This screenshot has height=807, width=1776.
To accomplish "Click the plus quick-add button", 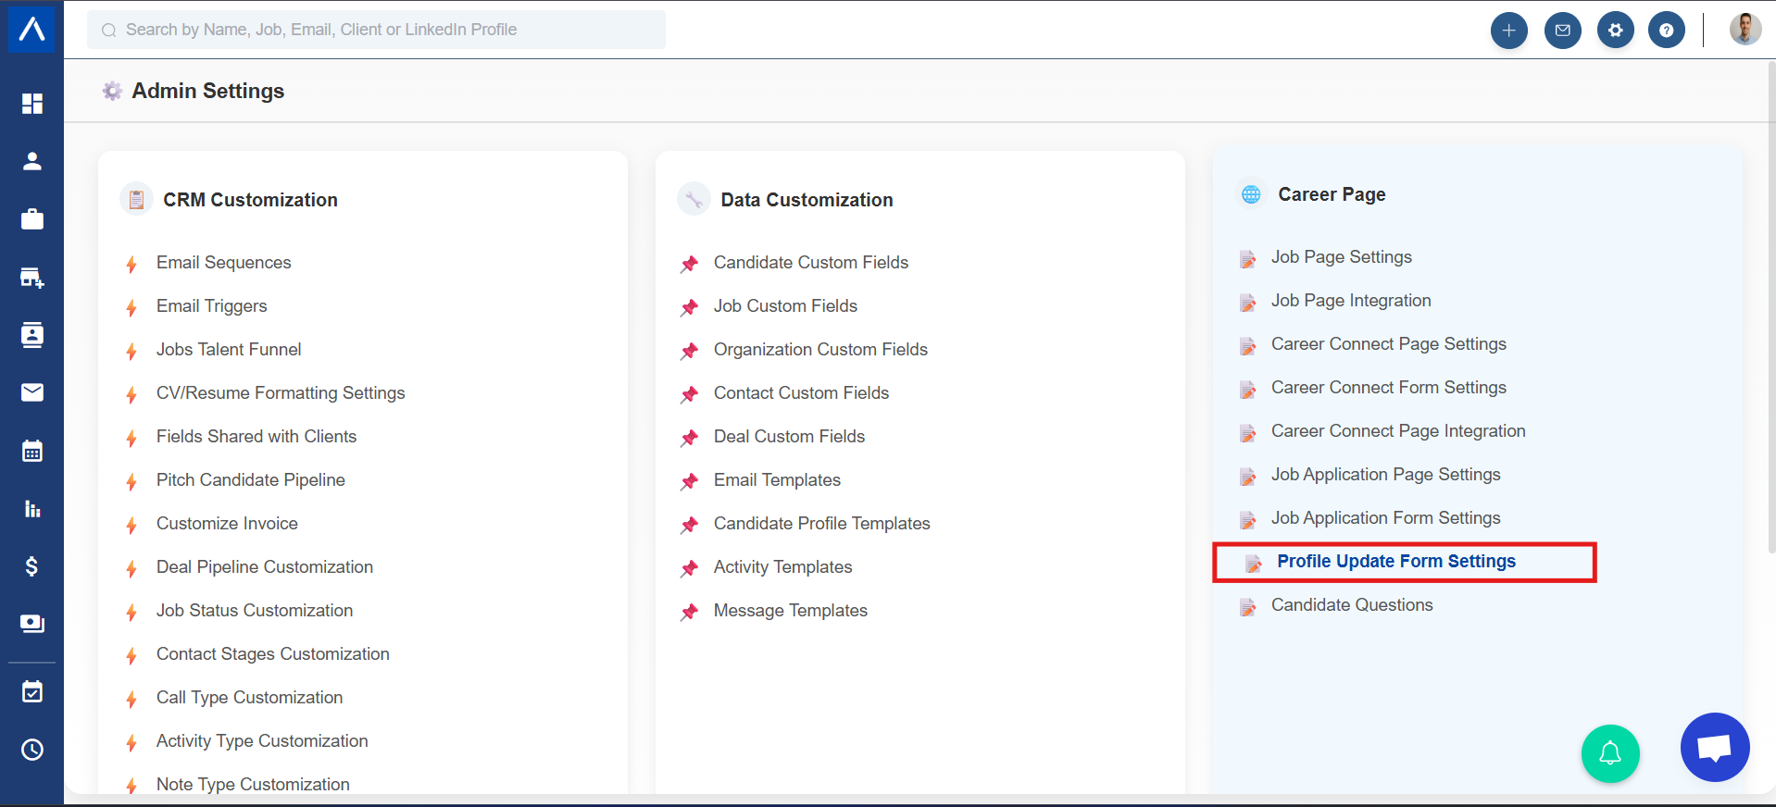I will 1508,31.
